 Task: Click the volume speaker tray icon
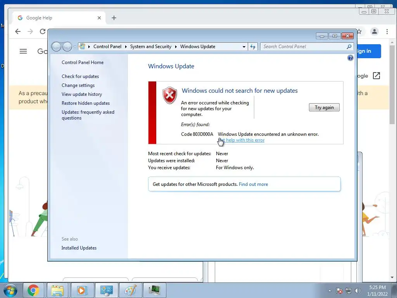click(358, 291)
